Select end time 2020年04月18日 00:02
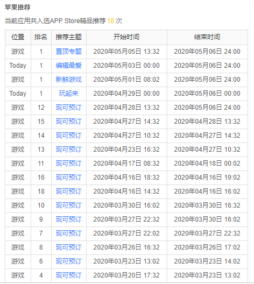Screen dimensions: 254x284 [207, 164]
